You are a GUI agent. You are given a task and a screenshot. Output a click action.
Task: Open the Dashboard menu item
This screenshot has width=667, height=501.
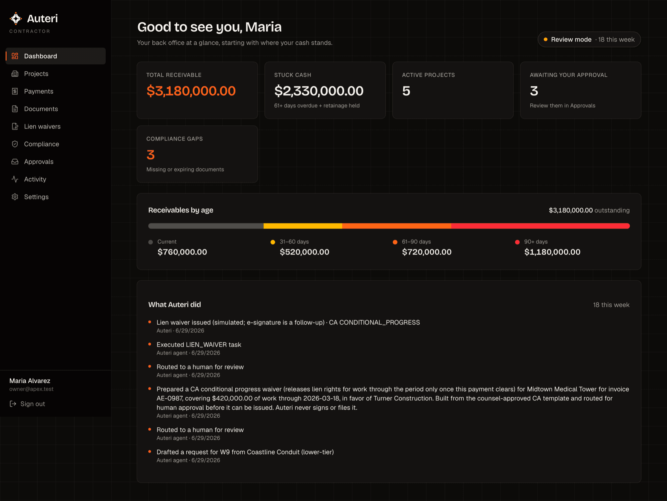click(x=56, y=56)
